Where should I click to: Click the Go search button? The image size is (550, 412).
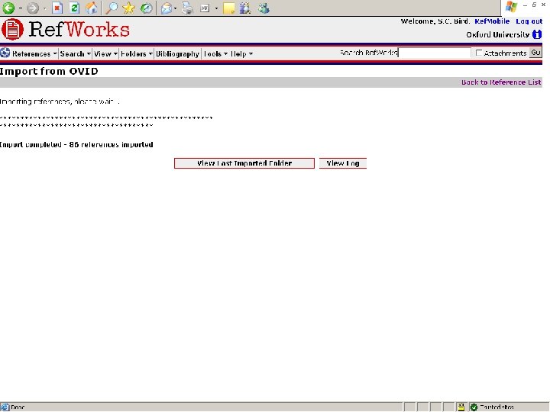click(x=535, y=53)
